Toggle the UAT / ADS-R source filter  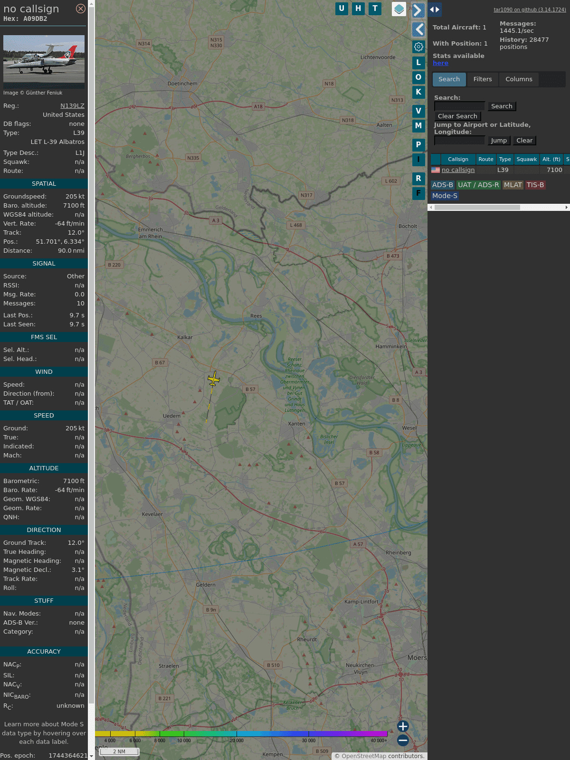coord(478,185)
